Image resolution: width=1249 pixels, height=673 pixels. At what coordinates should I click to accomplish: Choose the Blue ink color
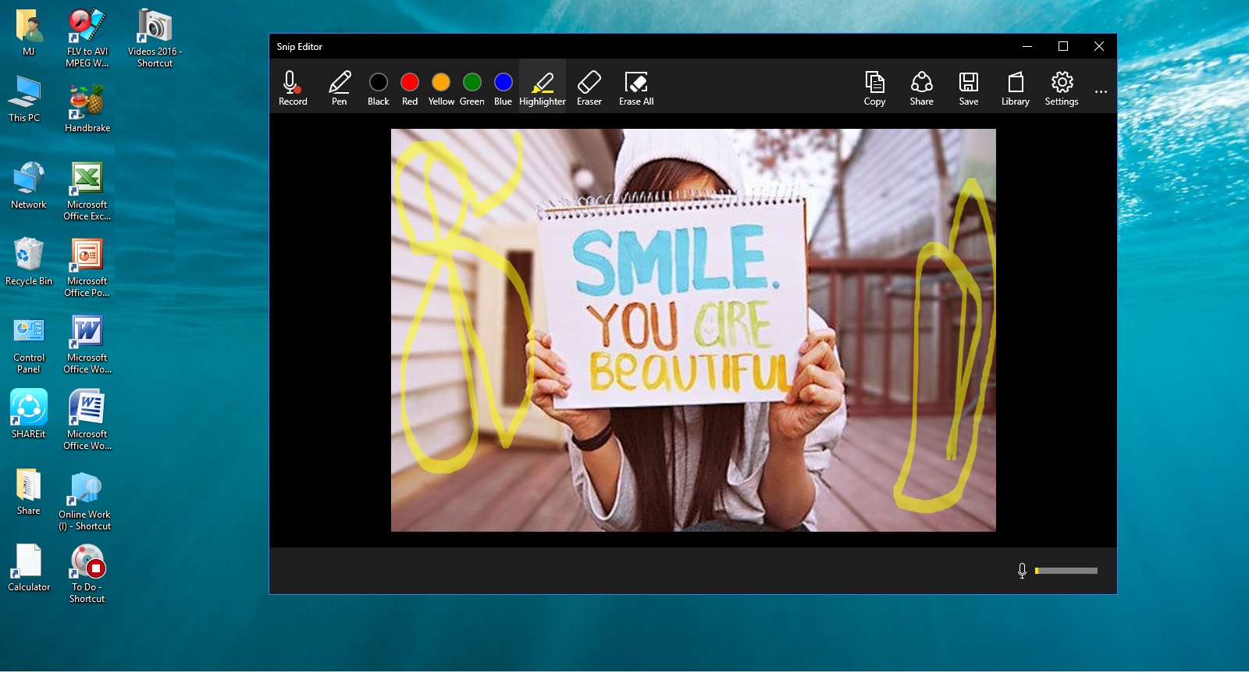504,87
